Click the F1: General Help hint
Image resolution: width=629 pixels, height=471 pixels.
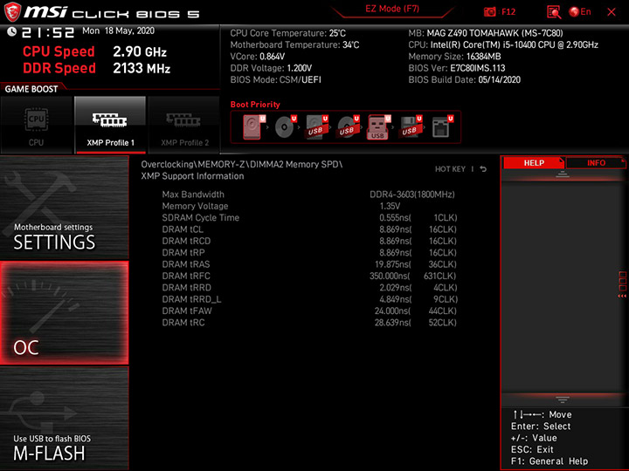pyautogui.click(x=550, y=461)
